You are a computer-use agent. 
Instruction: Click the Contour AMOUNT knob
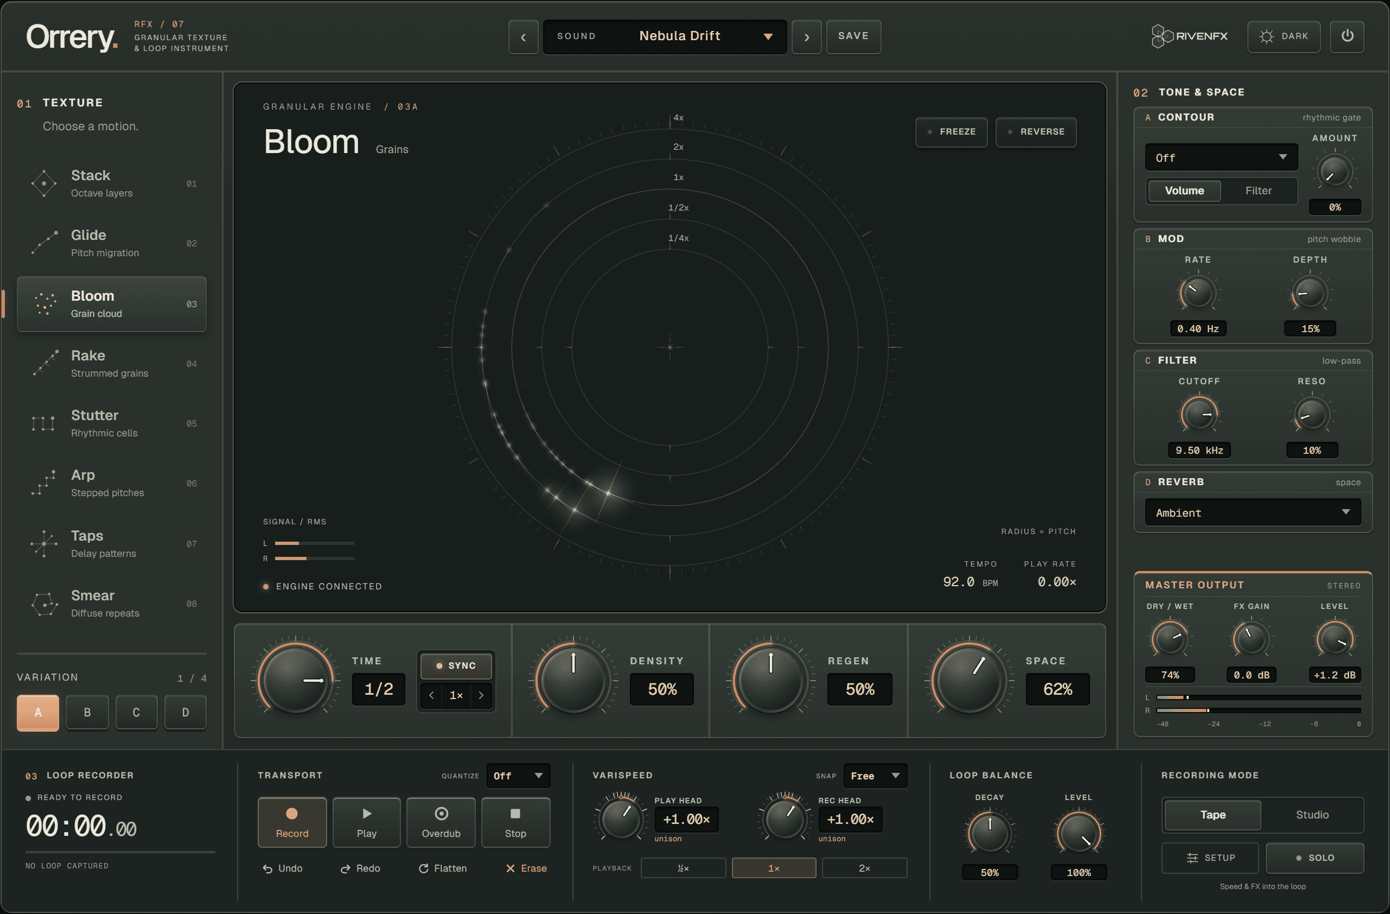1335,172
